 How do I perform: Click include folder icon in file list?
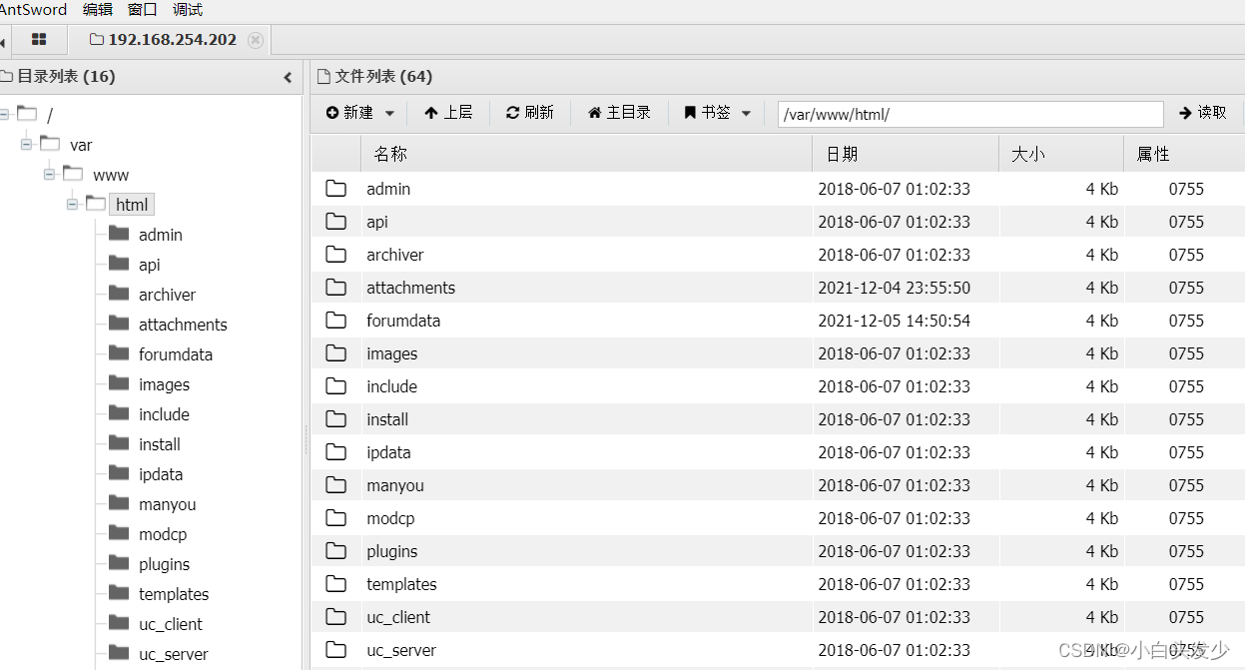coord(336,386)
